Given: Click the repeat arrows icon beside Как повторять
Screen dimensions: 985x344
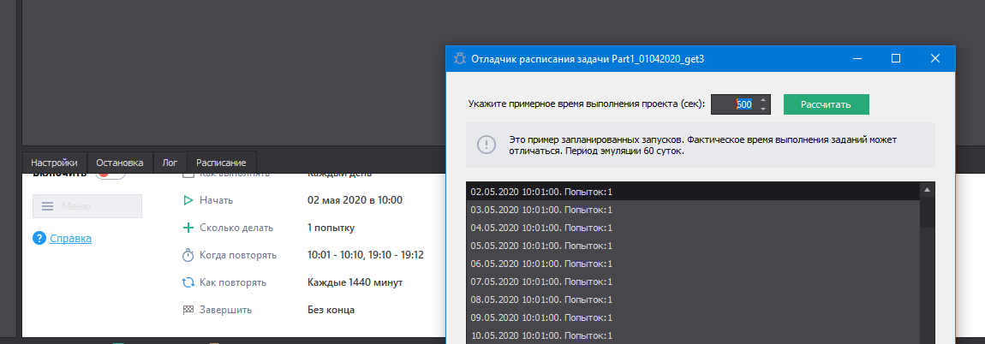Looking at the screenshot, I should [188, 282].
